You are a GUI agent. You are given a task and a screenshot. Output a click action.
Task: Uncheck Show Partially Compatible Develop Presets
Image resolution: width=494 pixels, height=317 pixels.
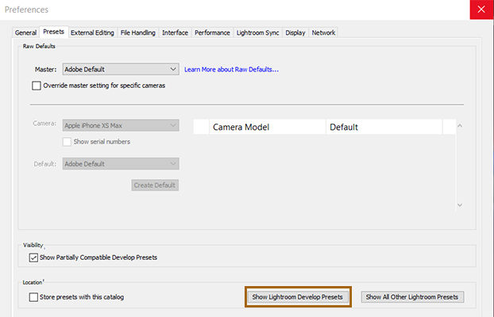pyautogui.click(x=33, y=258)
